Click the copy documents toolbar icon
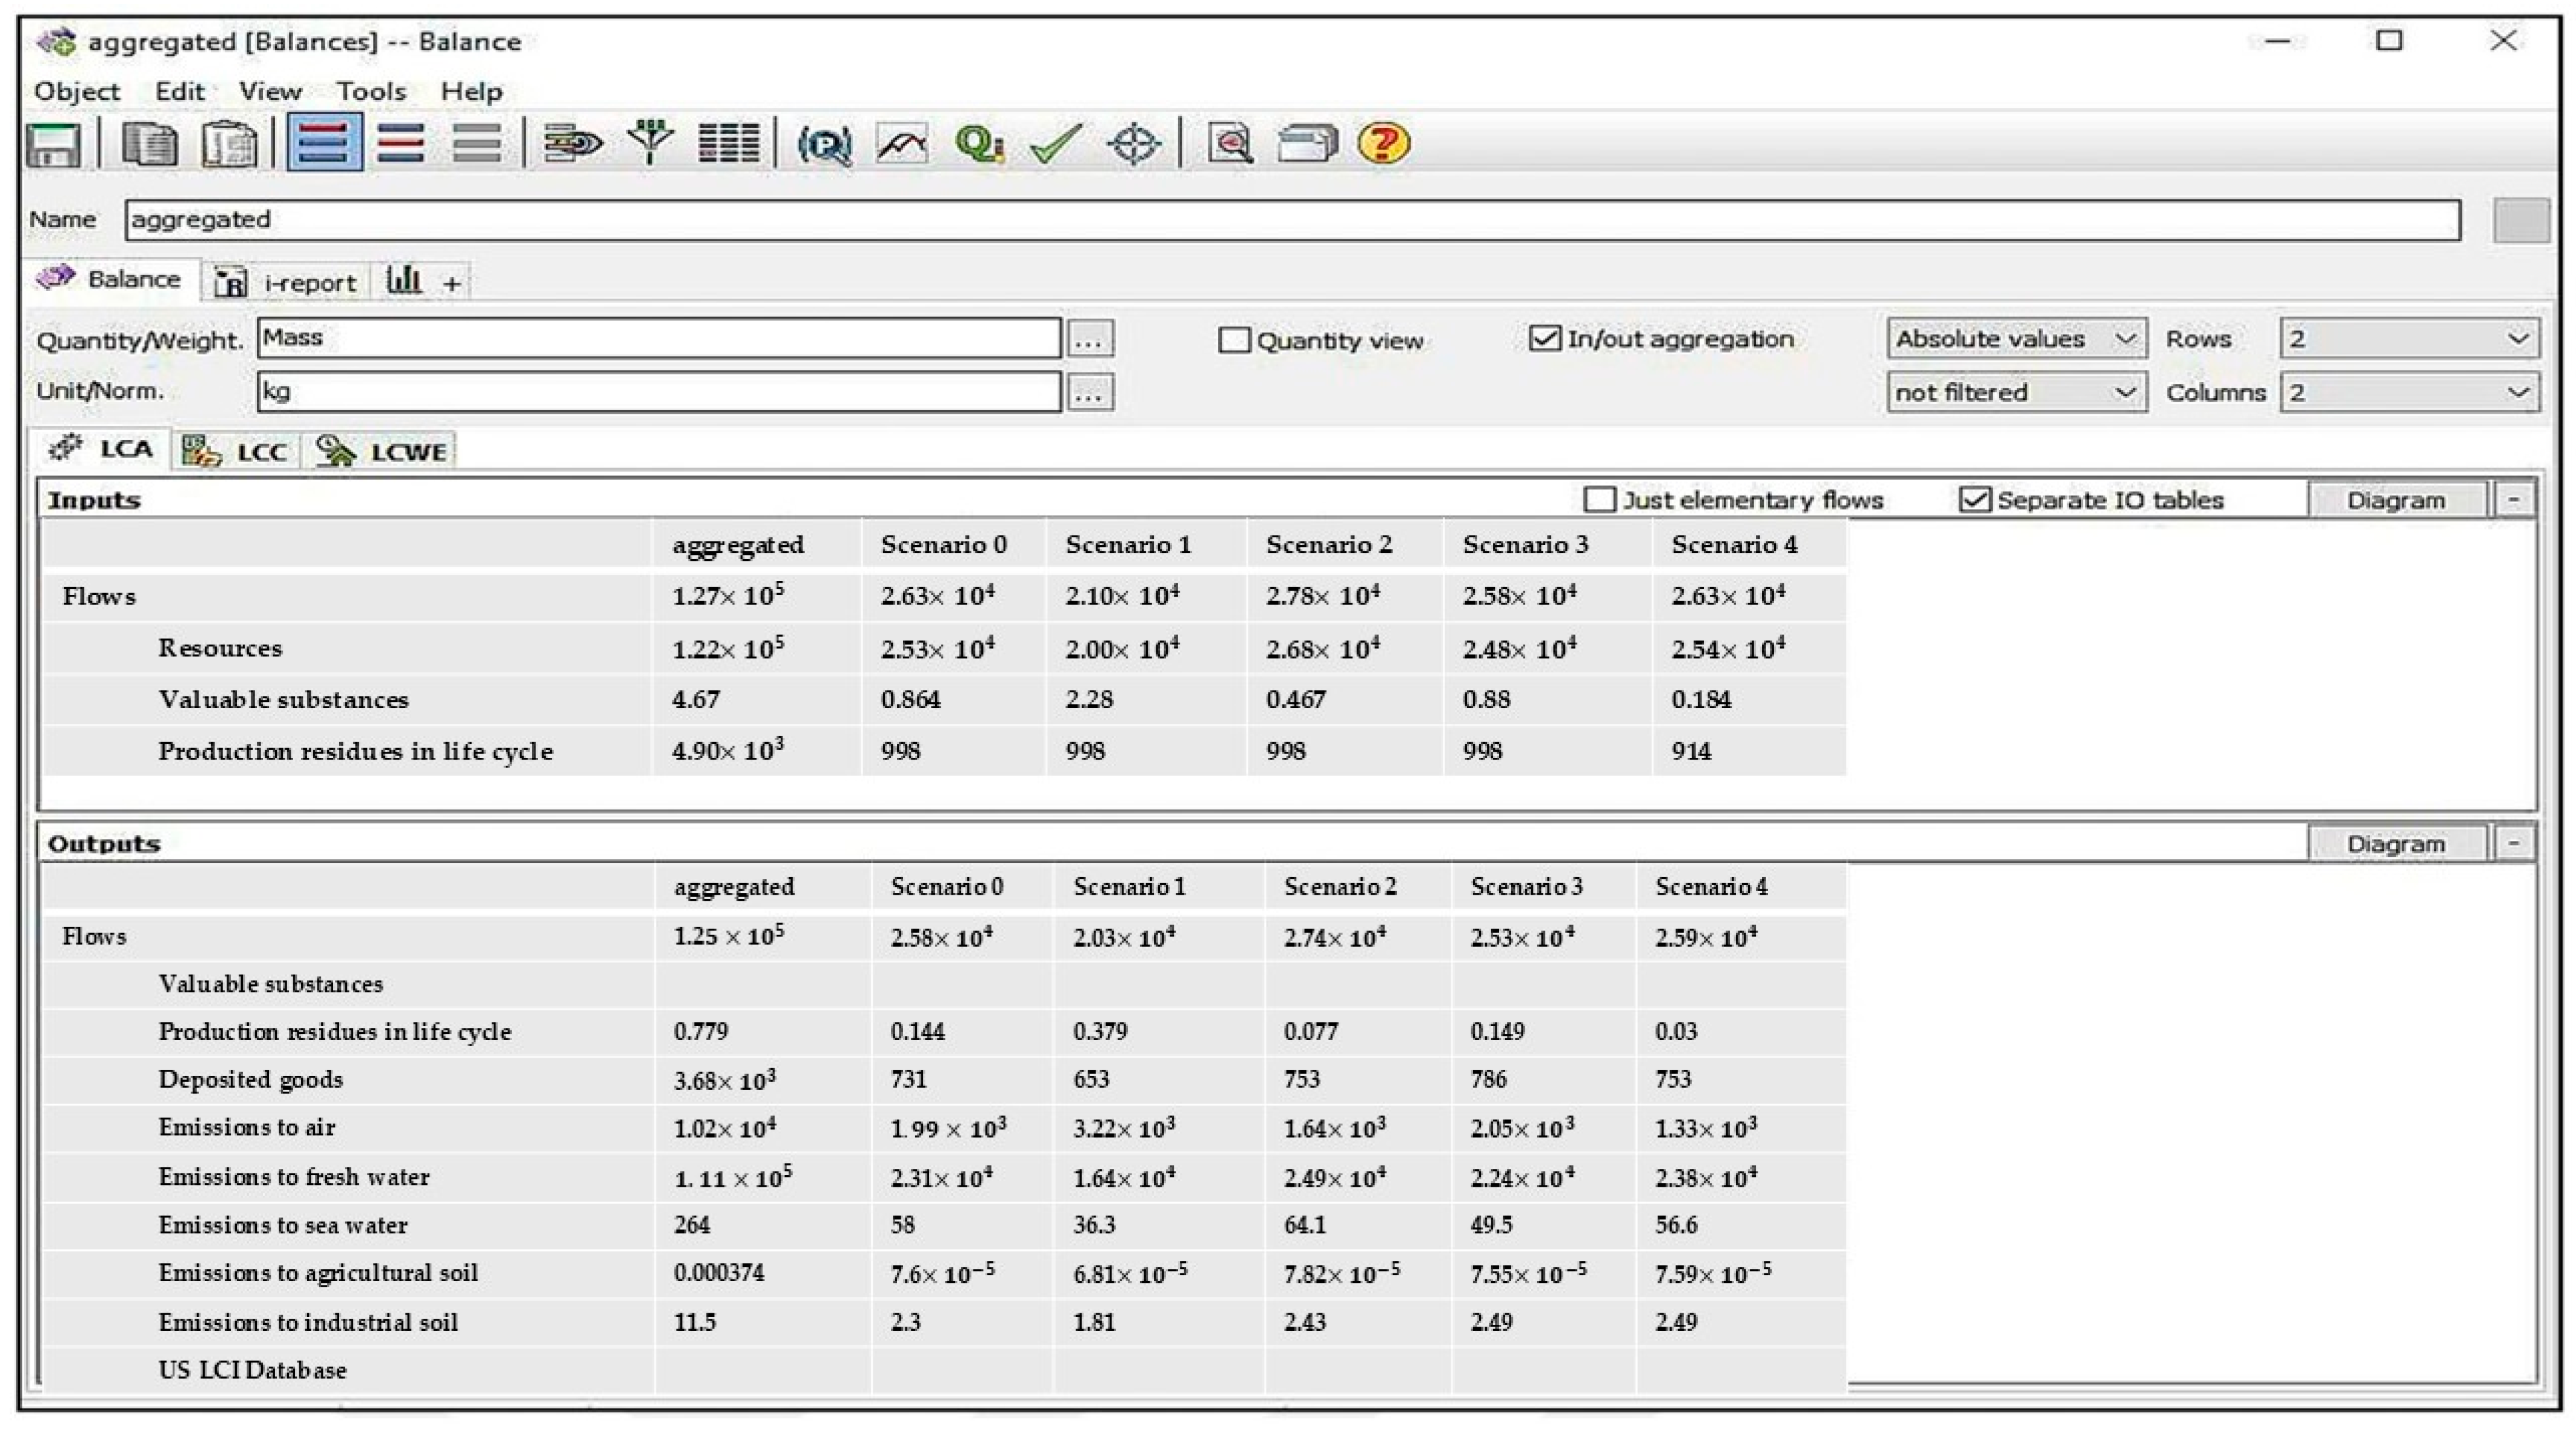This screenshot has width=2576, height=1429. click(150, 144)
